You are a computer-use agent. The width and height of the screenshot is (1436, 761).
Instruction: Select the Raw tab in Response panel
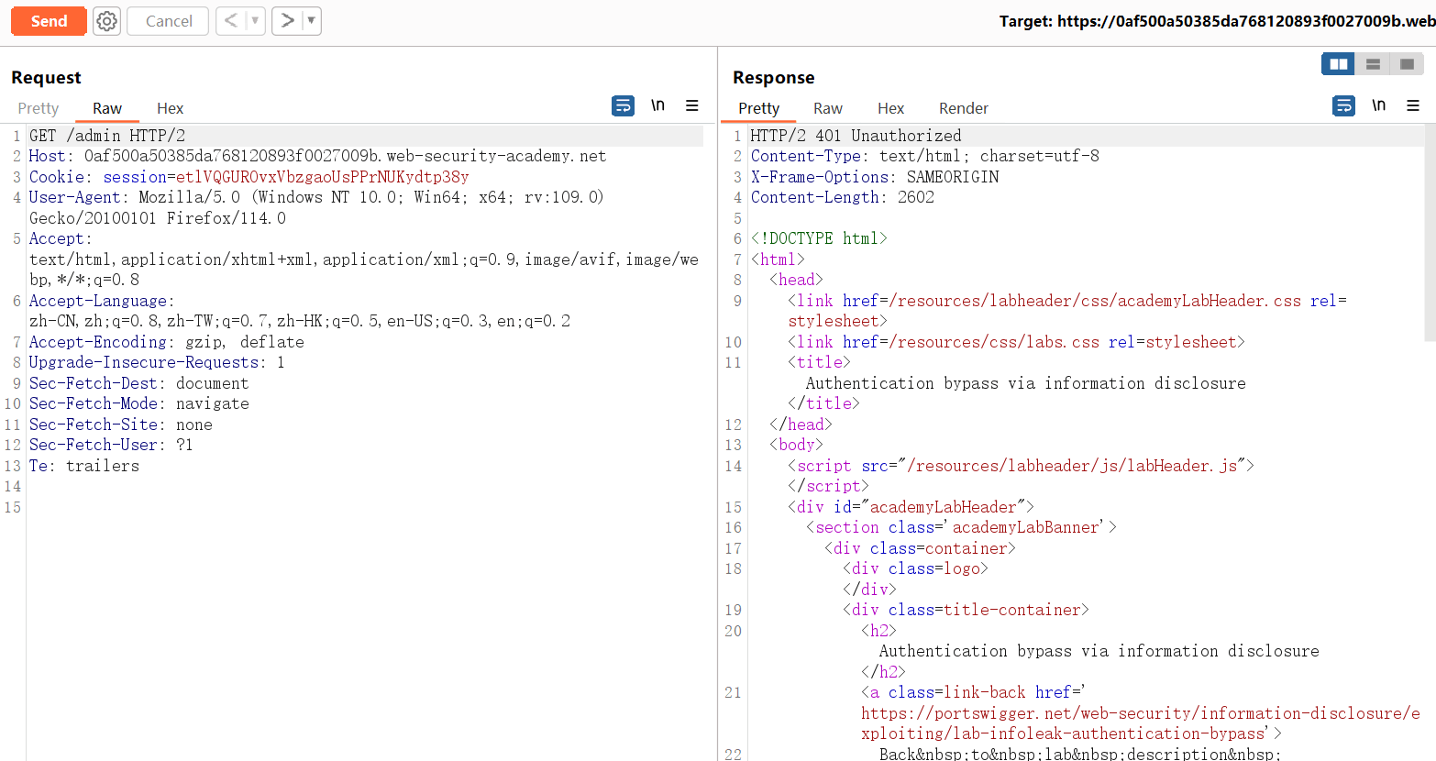coord(827,108)
